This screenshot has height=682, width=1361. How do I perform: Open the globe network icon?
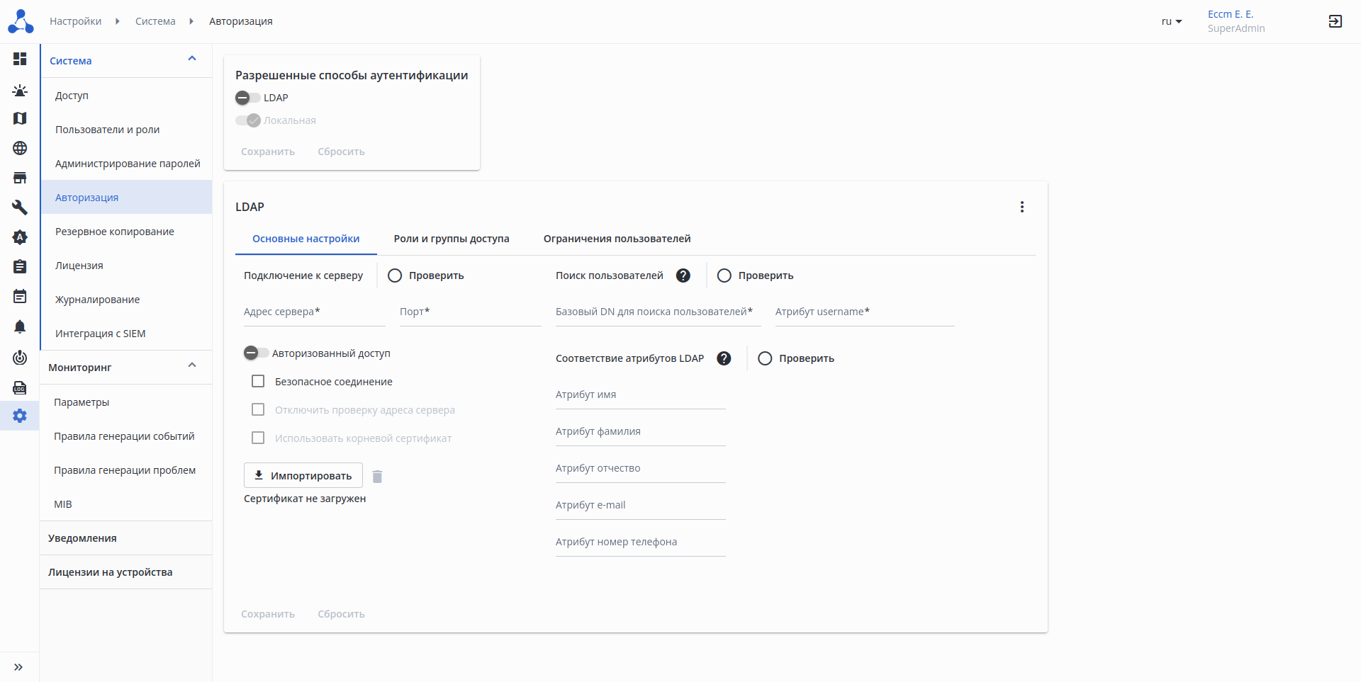pos(20,148)
